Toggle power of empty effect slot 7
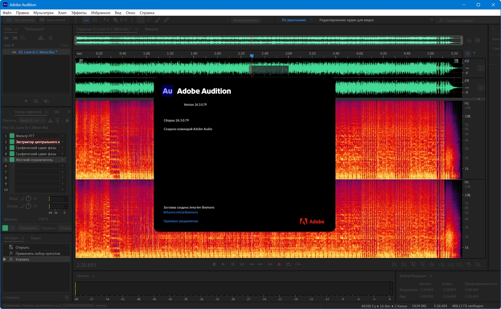501x309 pixels. pyautogui.click(x=12, y=172)
